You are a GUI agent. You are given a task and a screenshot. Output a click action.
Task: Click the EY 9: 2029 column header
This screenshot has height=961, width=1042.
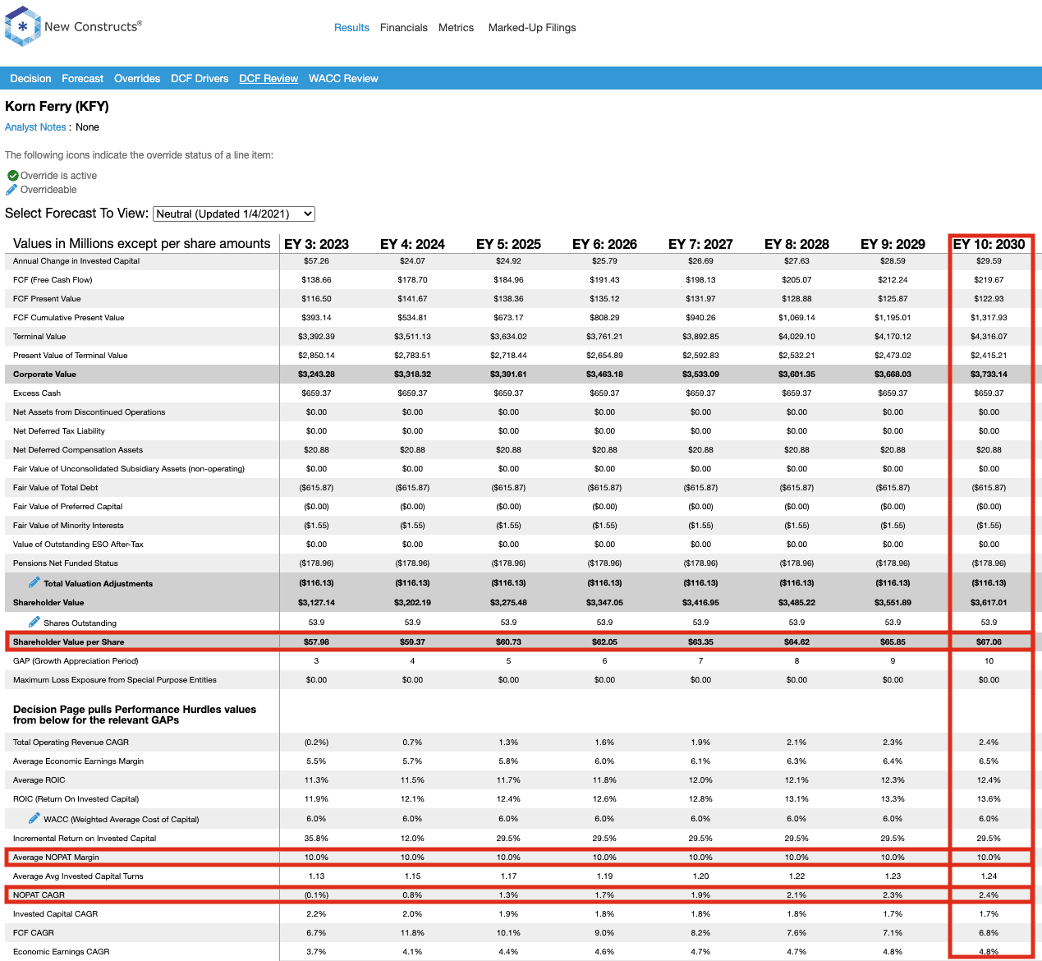coord(893,244)
